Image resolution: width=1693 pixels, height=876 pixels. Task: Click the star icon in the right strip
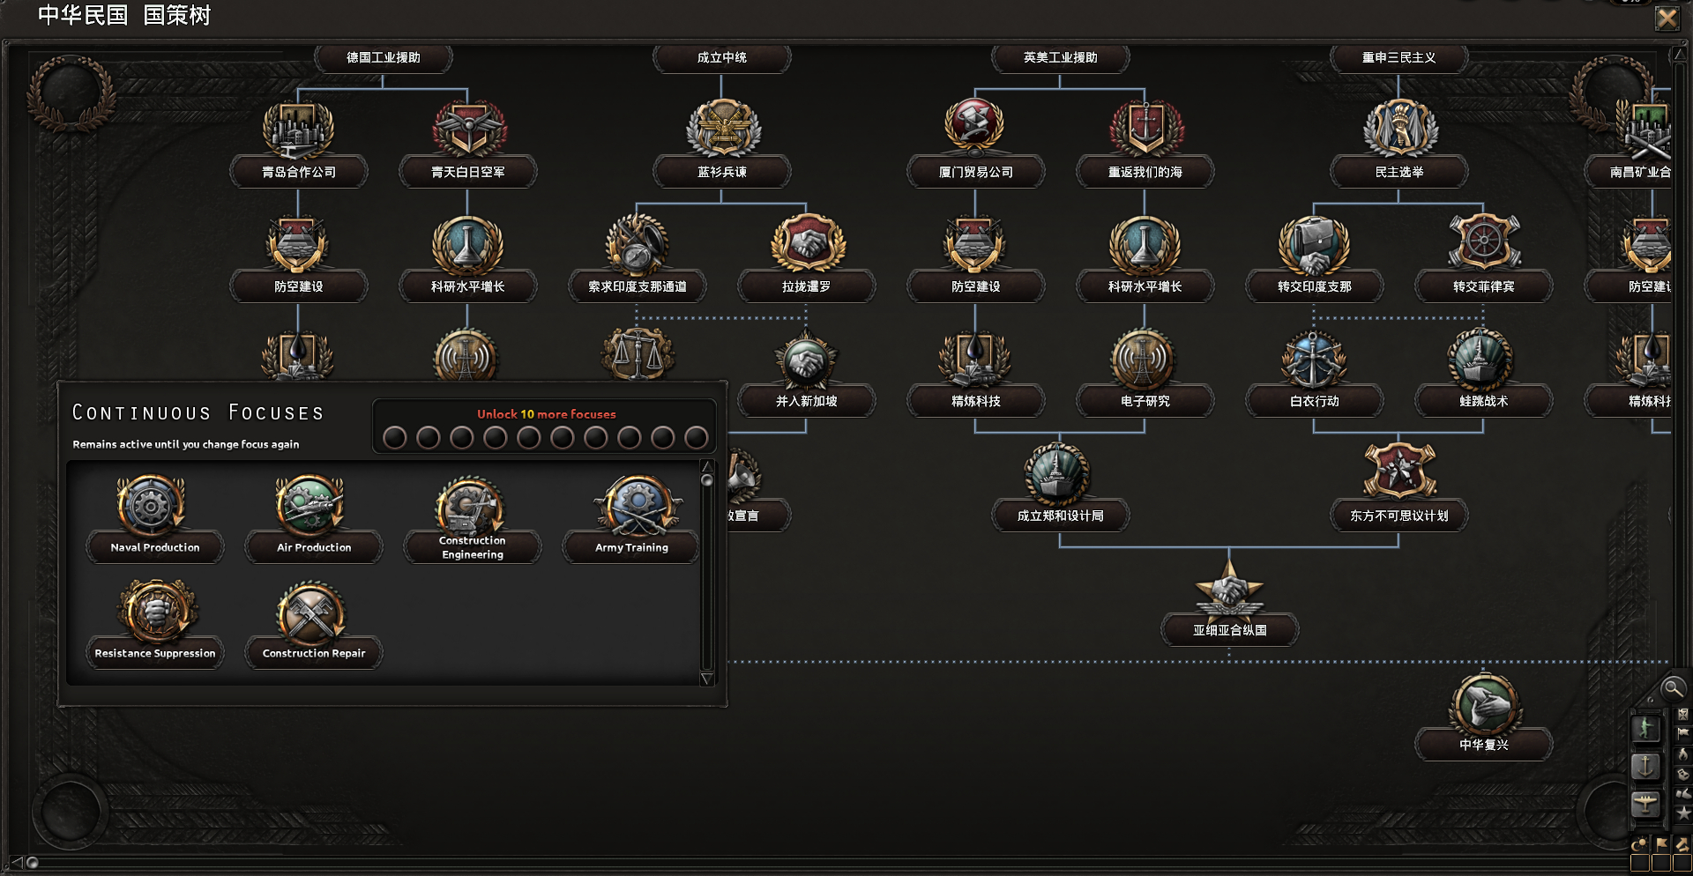[x=1683, y=813]
